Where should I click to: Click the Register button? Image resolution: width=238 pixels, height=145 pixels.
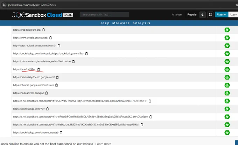pyautogui.click(x=222, y=15)
